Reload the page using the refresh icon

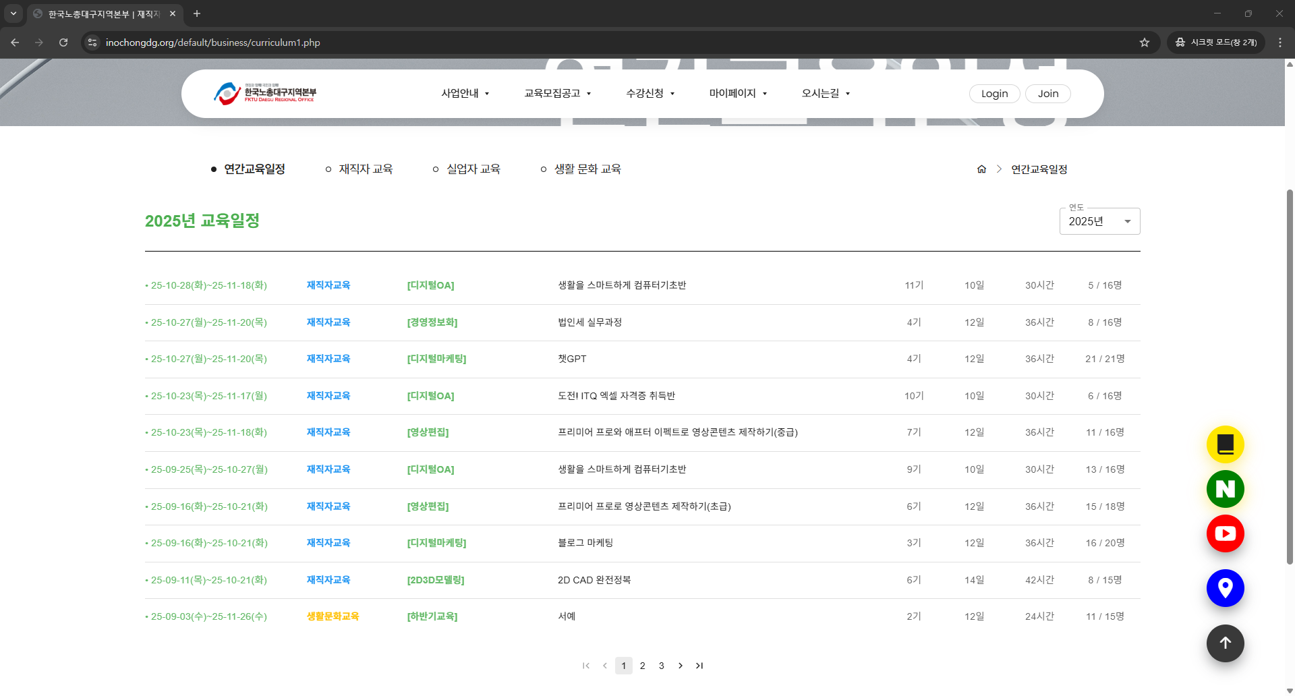pos(63,42)
